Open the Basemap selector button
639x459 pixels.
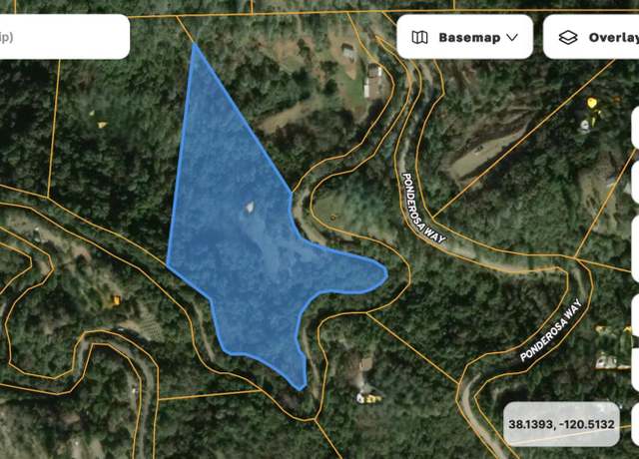tap(464, 37)
